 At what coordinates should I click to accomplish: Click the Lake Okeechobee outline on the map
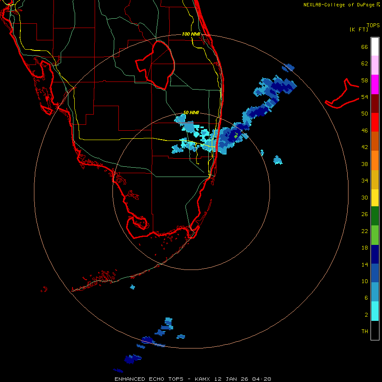[x=155, y=65]
